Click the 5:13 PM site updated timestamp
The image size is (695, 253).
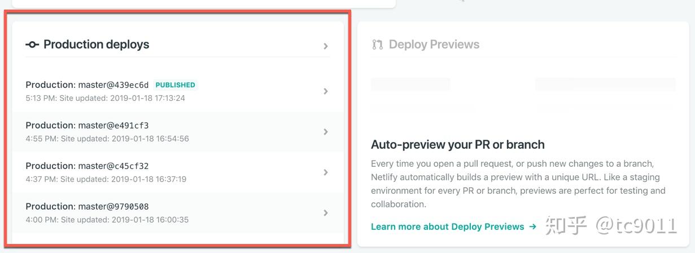(x=105, y=98)
